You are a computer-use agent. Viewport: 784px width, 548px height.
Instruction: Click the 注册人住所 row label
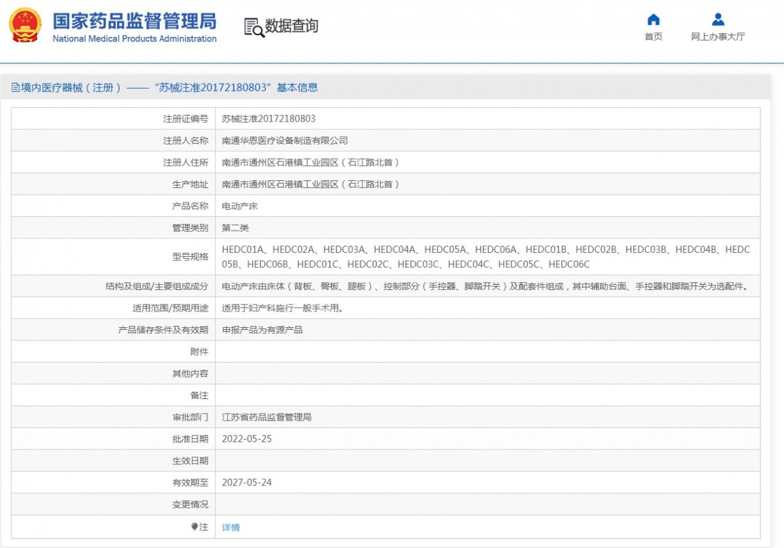tap(186, 163)
